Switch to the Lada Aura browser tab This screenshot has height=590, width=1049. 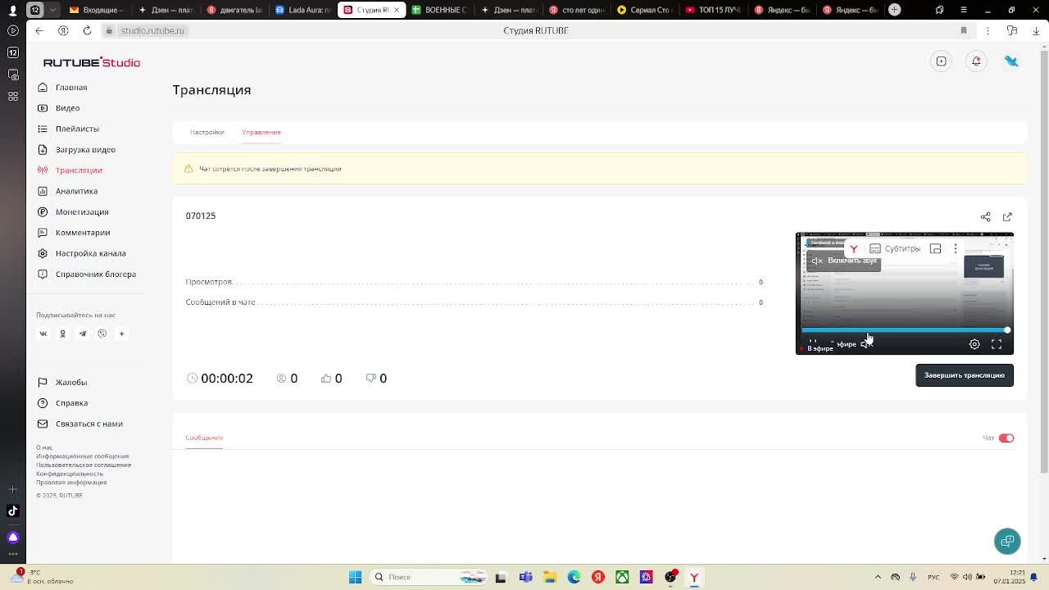click(302, 10)
